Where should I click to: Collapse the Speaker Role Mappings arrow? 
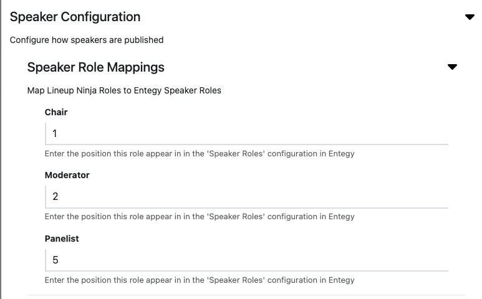pos(453,67)
